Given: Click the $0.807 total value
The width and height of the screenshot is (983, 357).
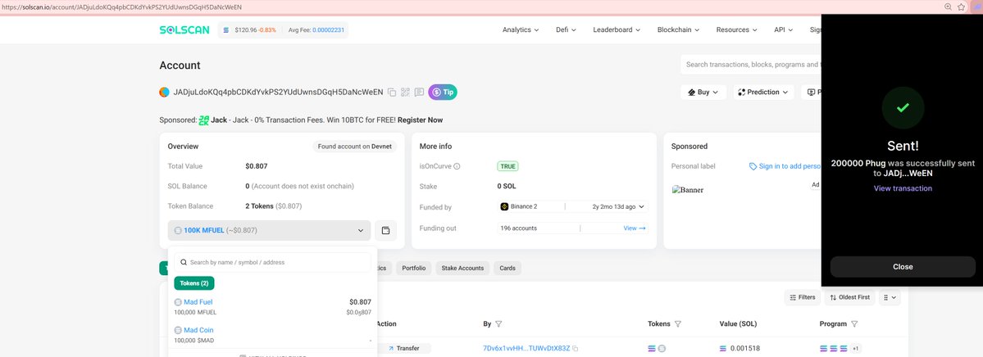Looking at the screenshot, I should tap(257, 166).
